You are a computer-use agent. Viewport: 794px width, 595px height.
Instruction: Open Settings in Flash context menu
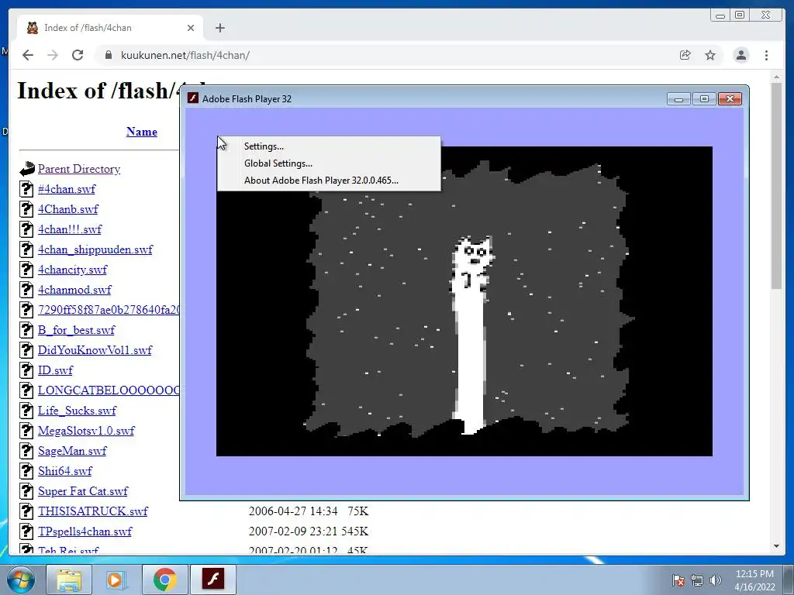264,146
